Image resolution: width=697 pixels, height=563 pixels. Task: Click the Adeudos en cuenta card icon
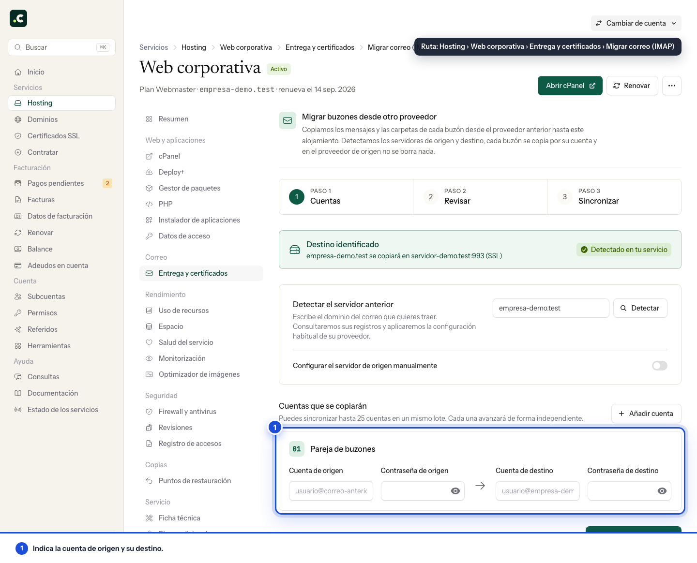point(18,266)
